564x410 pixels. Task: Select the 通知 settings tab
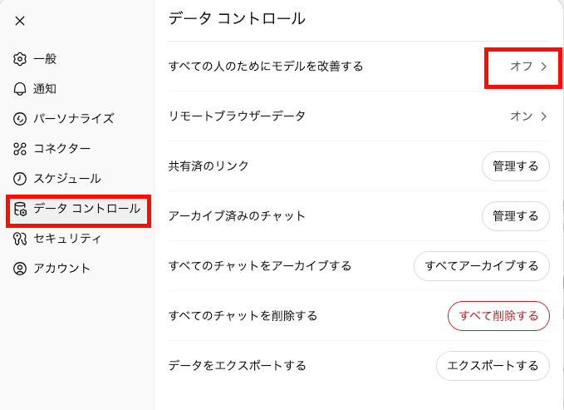(x=45, y=89)
